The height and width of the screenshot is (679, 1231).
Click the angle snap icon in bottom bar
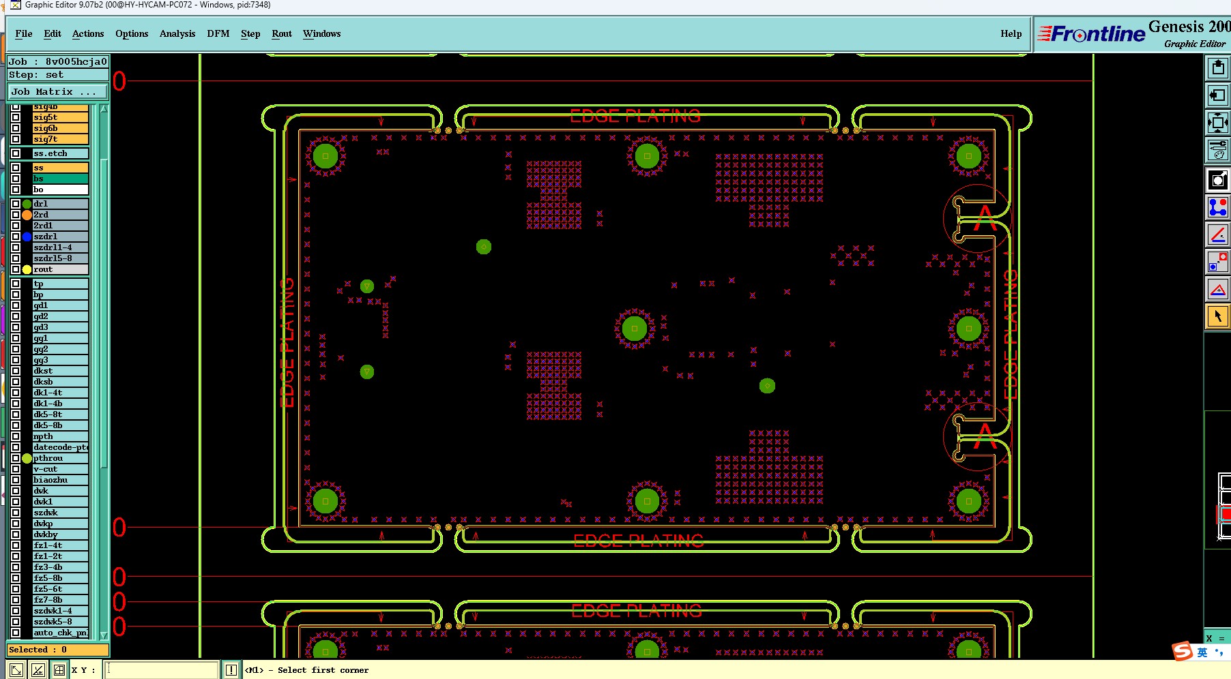click(x=38, y=670)
